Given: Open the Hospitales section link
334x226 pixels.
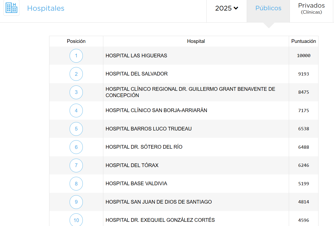Looking at the screenshot, I should (46, 8).
